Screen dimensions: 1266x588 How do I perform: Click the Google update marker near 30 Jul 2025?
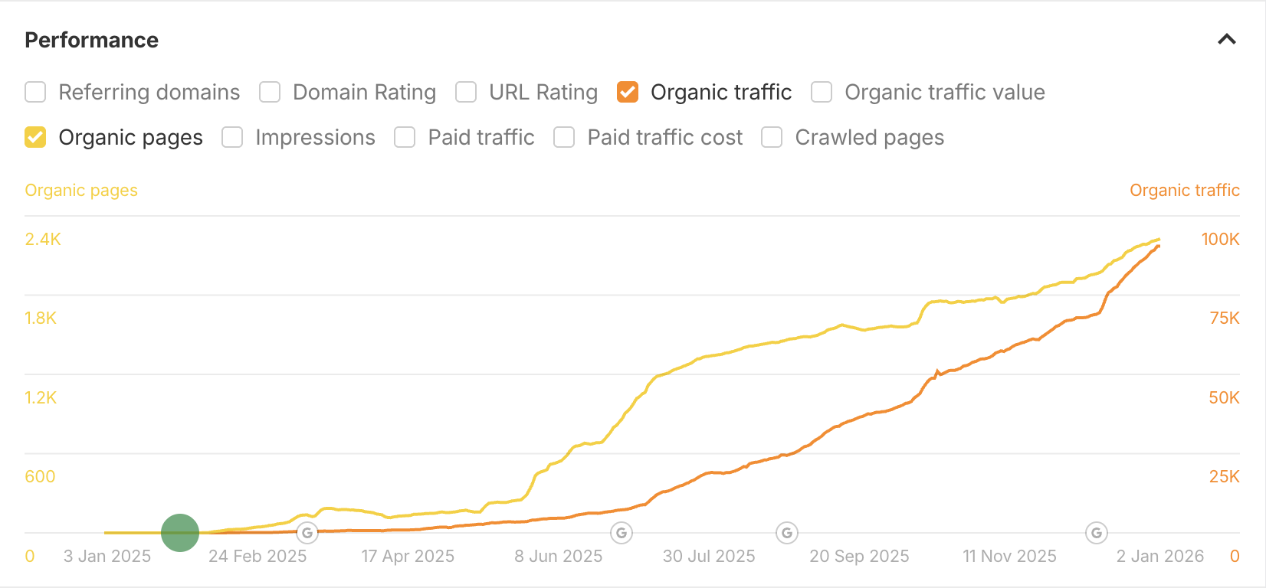[x=787, y=533]
